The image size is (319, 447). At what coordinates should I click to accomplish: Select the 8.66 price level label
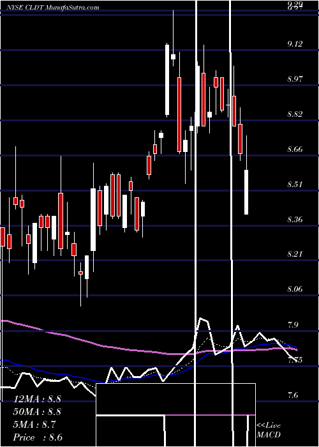pos(295,149)
